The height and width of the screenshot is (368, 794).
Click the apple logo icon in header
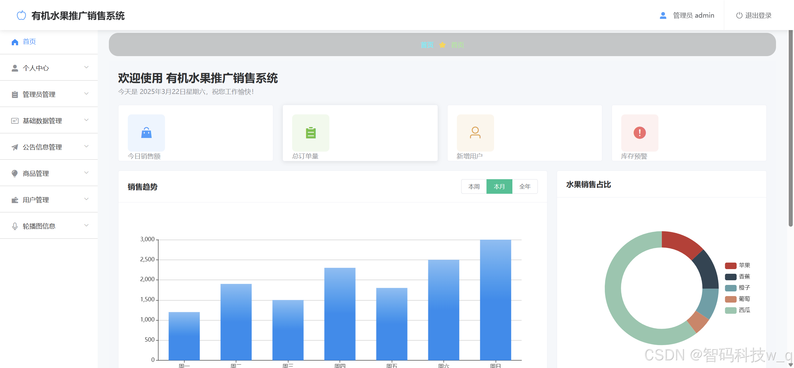click(21, 15)
